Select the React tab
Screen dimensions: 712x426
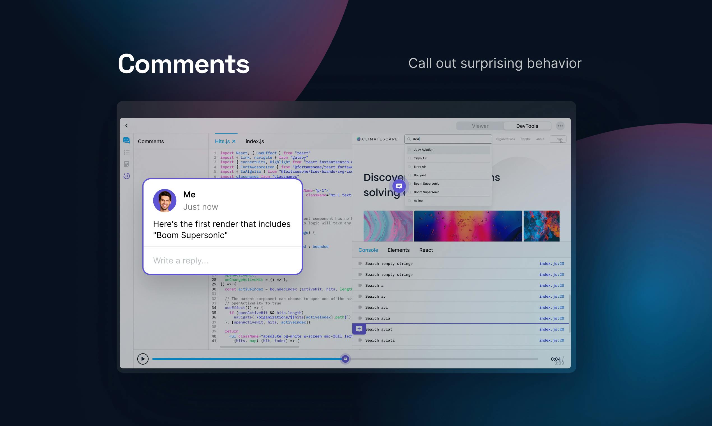pos(426,250)
